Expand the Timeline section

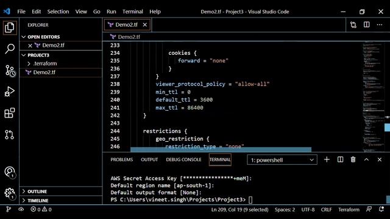point(61,200)
